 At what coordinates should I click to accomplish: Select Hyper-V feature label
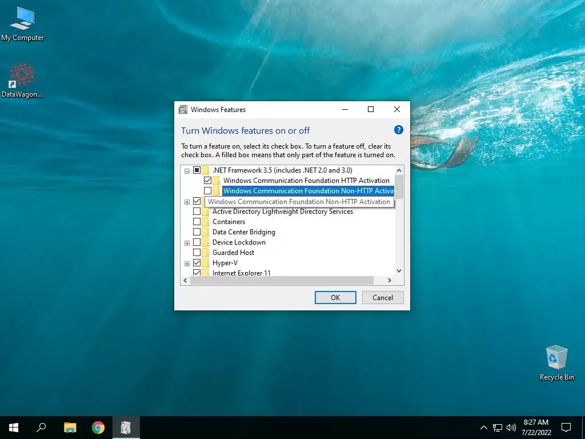tap(225, 263)
